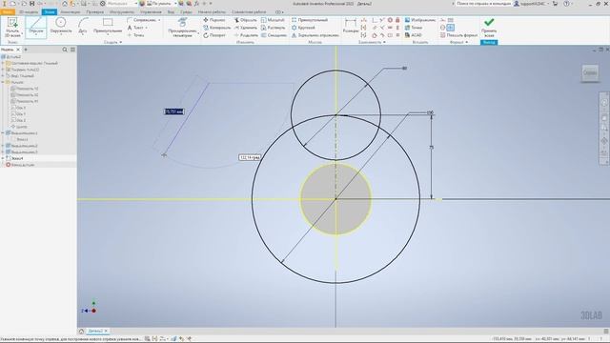Screen dimensions: 610x343
Task: Select the Move (Перенос) tool
Action: (x=213, y=20)
